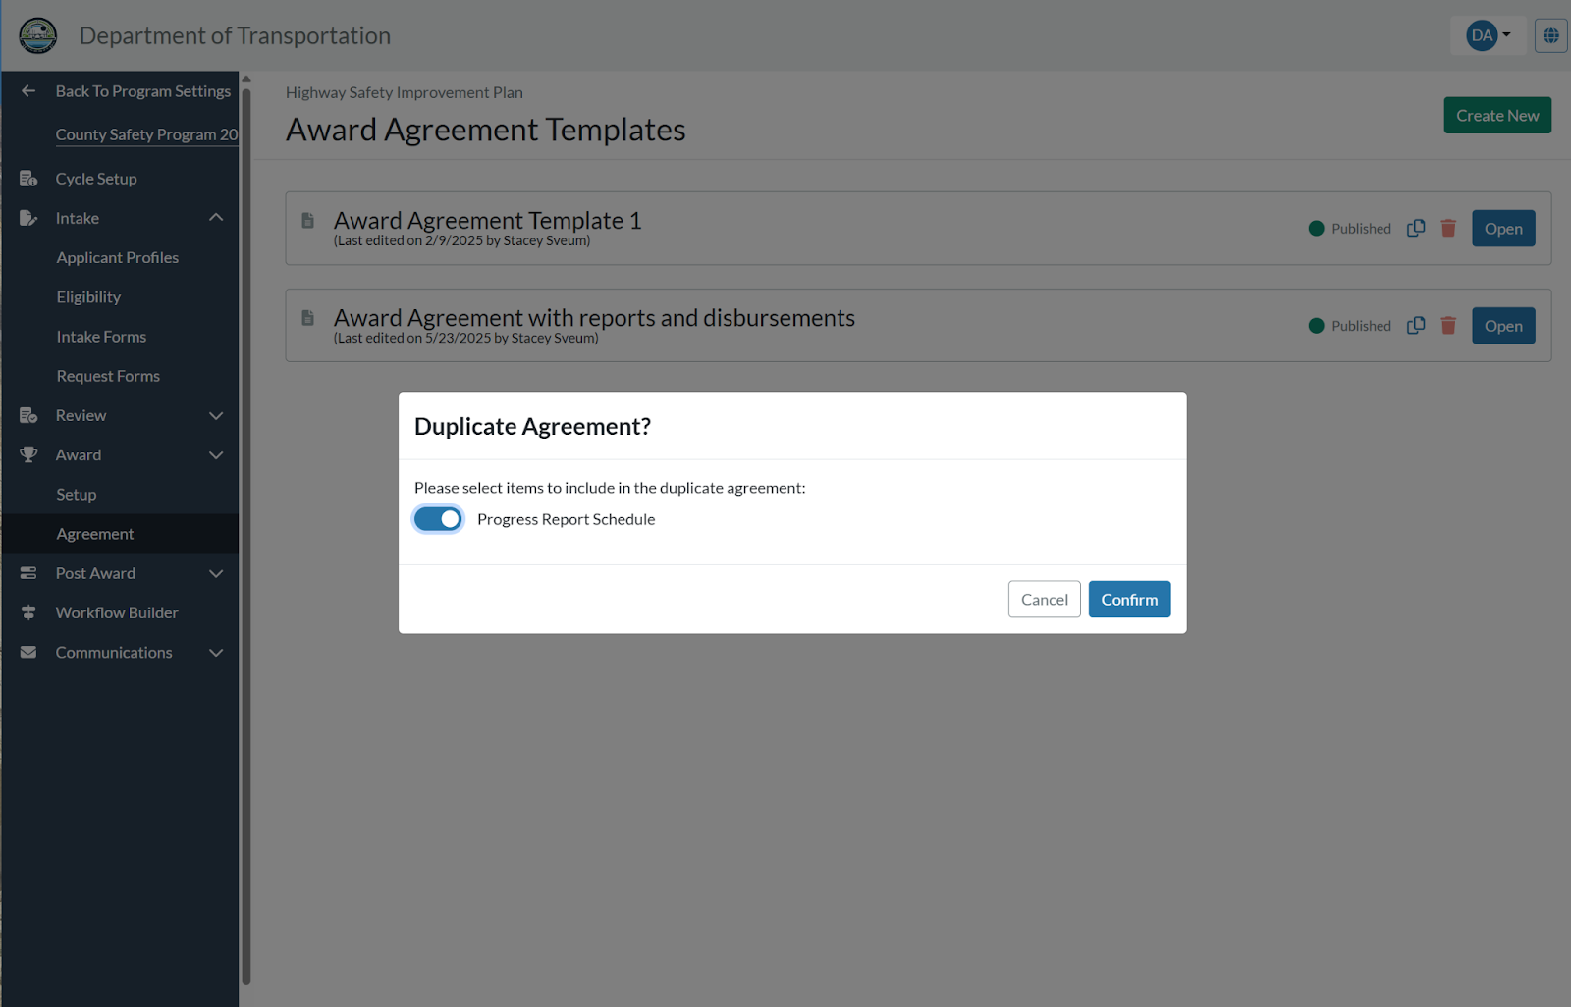This screenshot has height=1007, width=1571.
Task: Delete the reports and disbursements agreement
Action: 1448,325
